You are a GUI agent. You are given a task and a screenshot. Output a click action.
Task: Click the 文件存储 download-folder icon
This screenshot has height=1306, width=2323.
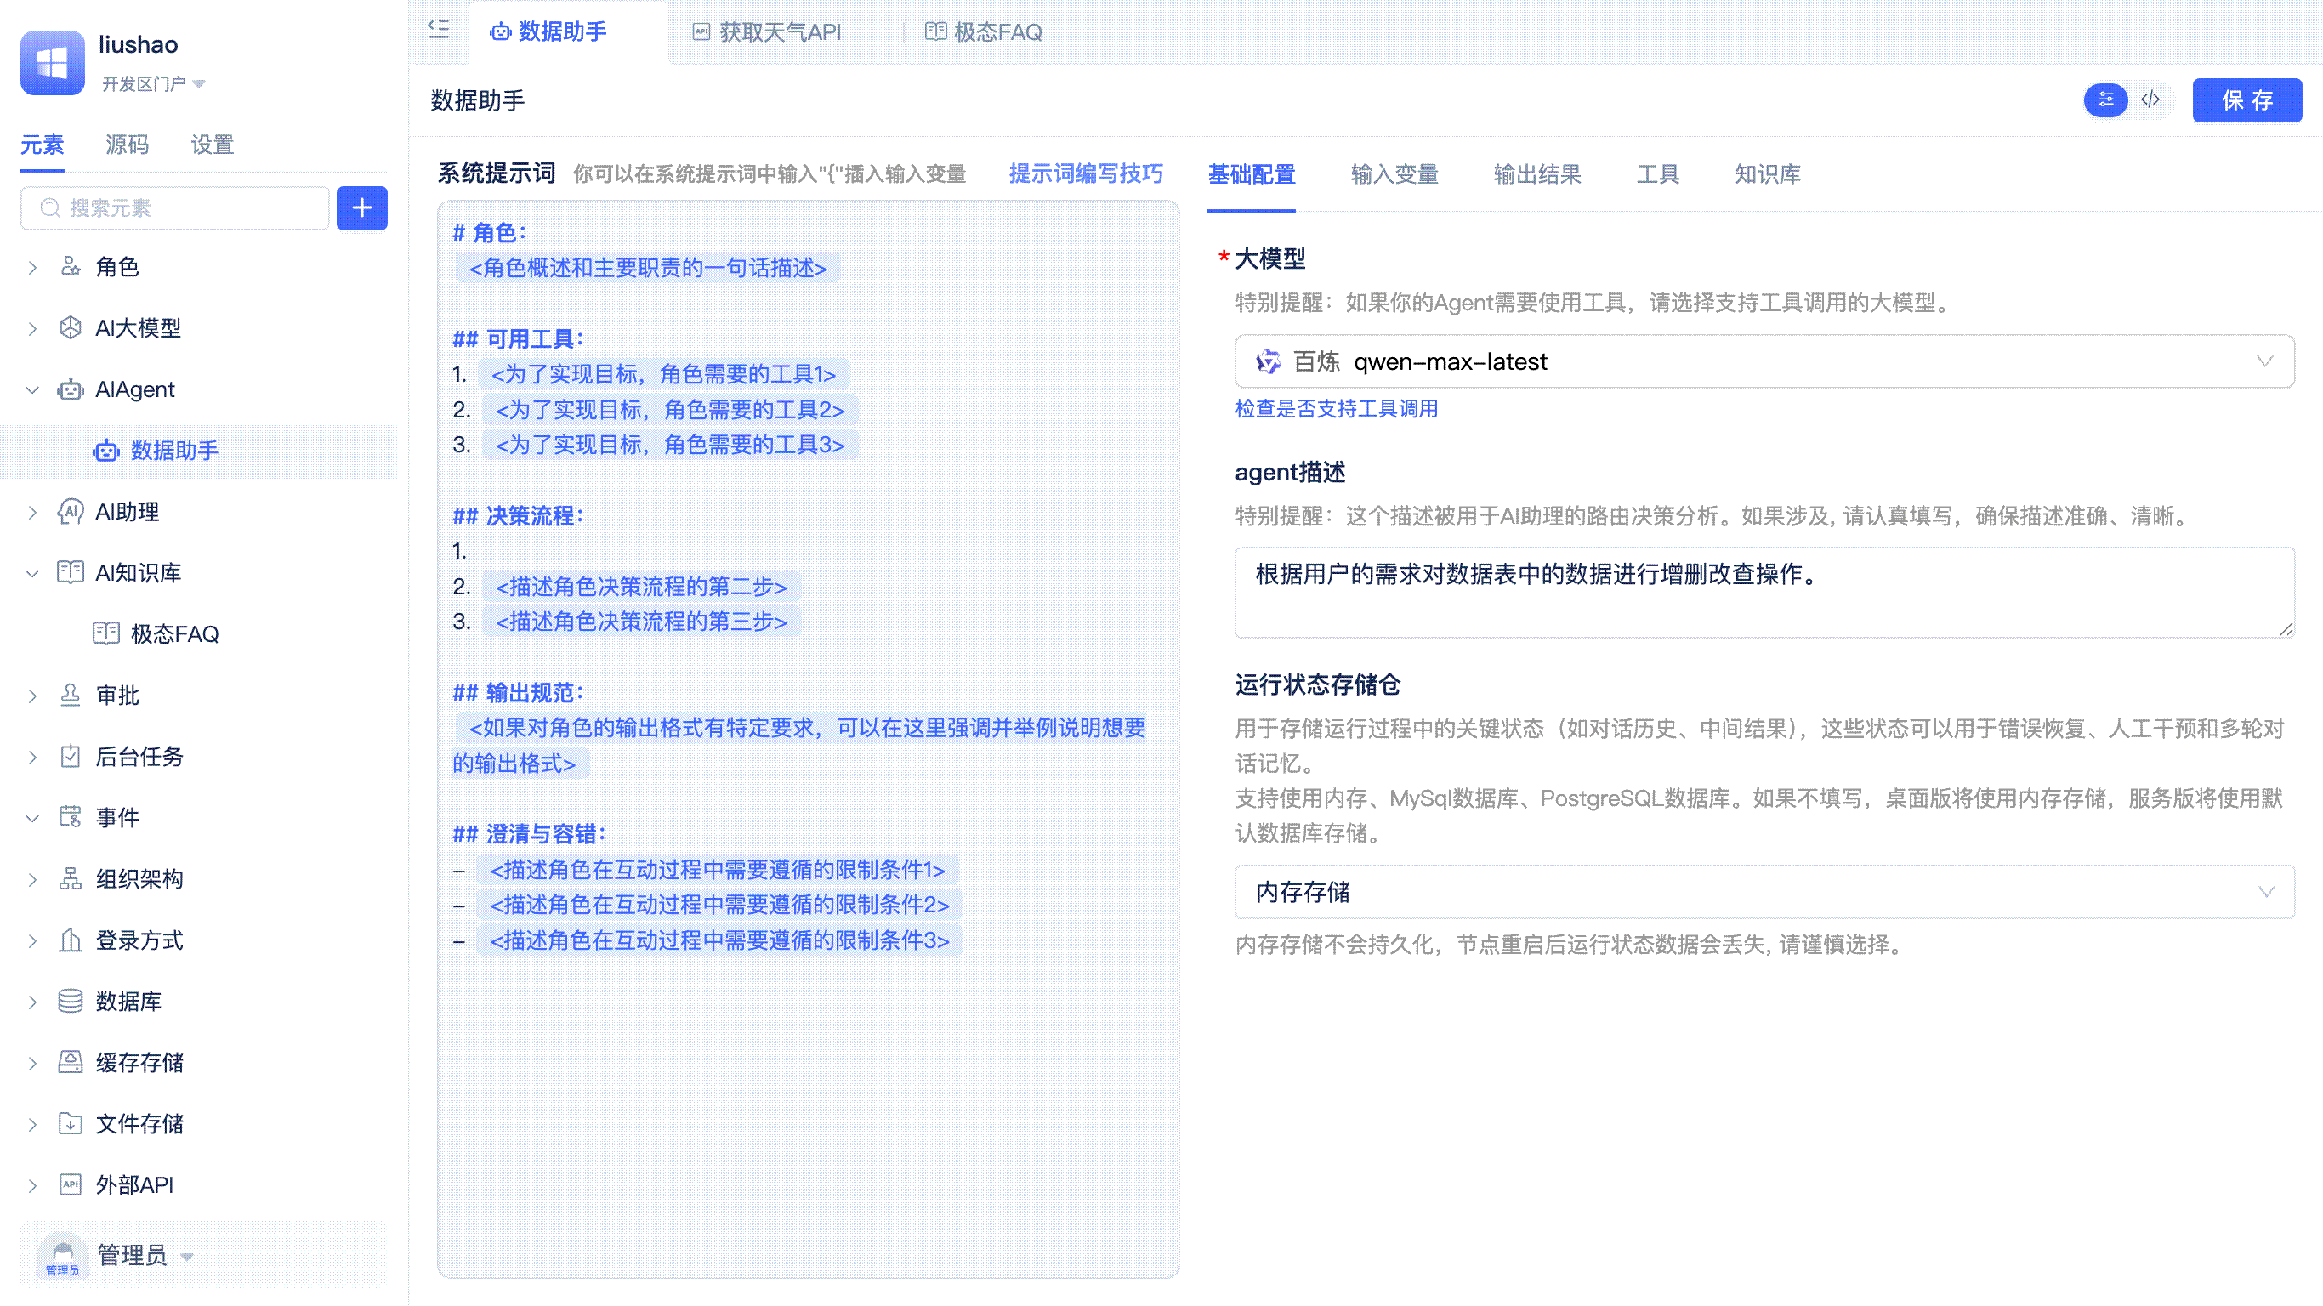tap(71, 1124)
